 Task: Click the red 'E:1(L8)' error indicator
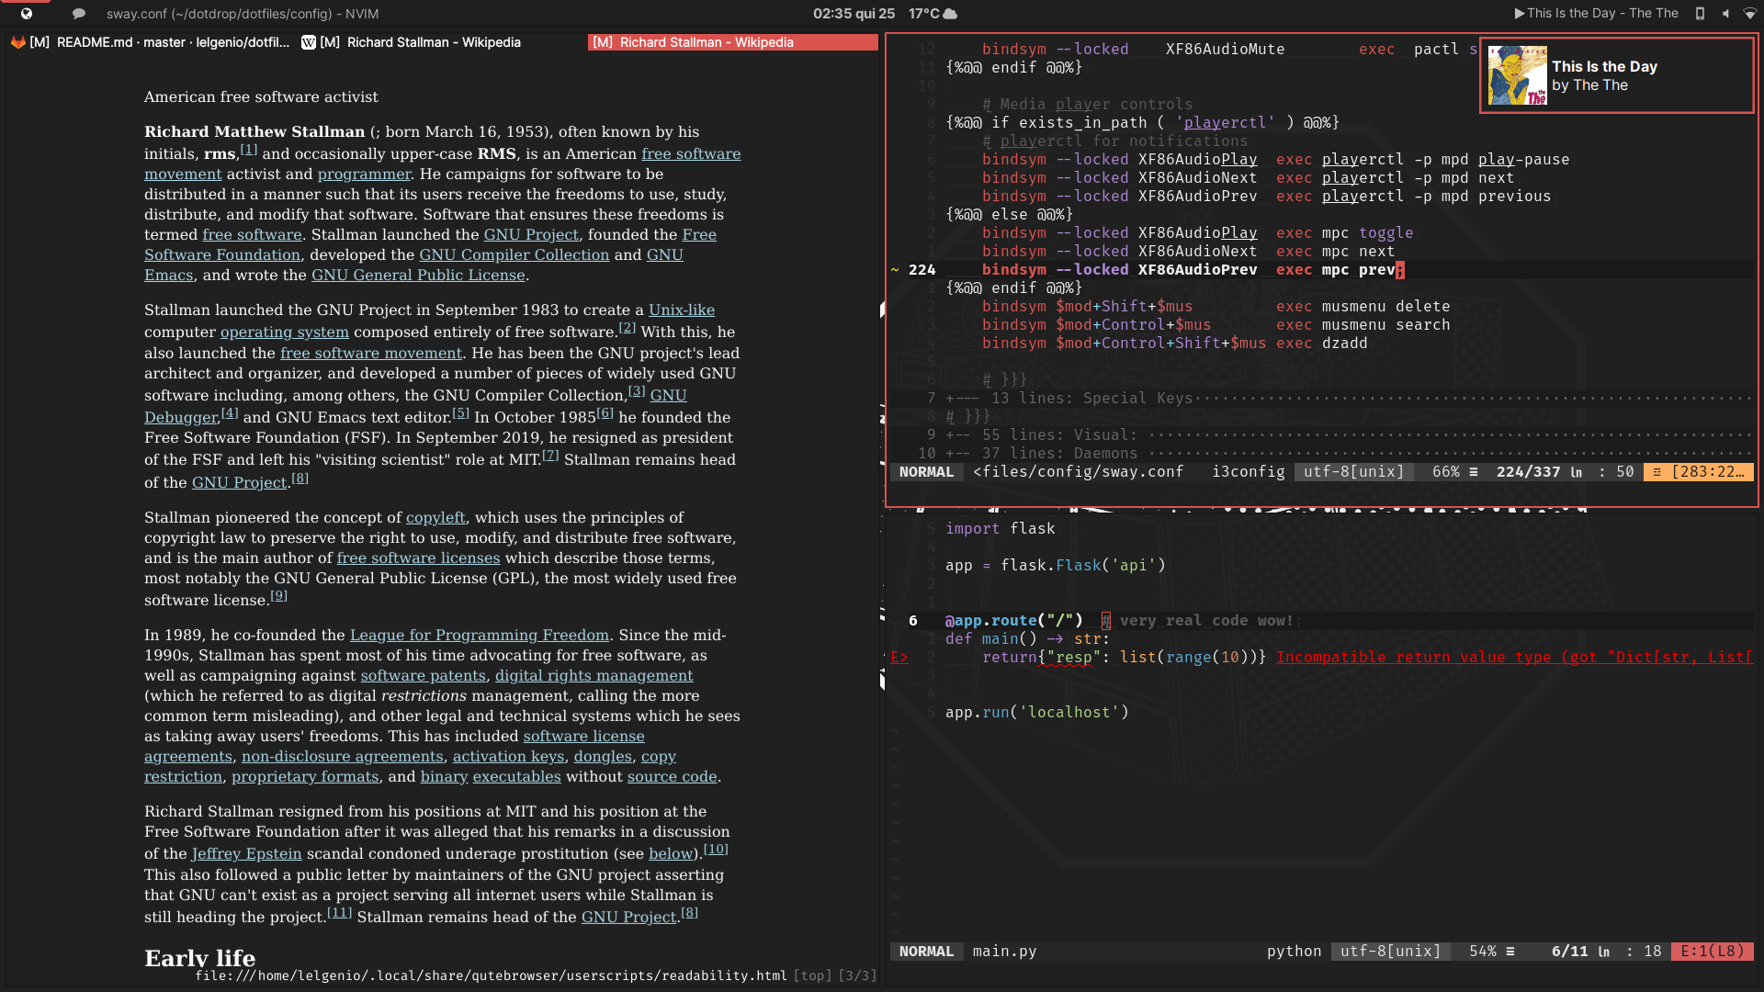pos(1712,951)
